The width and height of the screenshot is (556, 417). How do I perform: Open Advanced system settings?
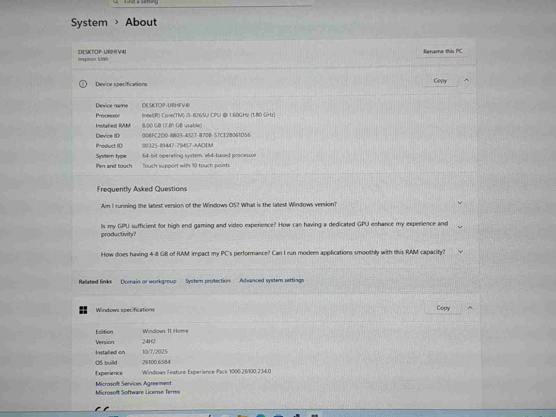(x=271, y=280)
